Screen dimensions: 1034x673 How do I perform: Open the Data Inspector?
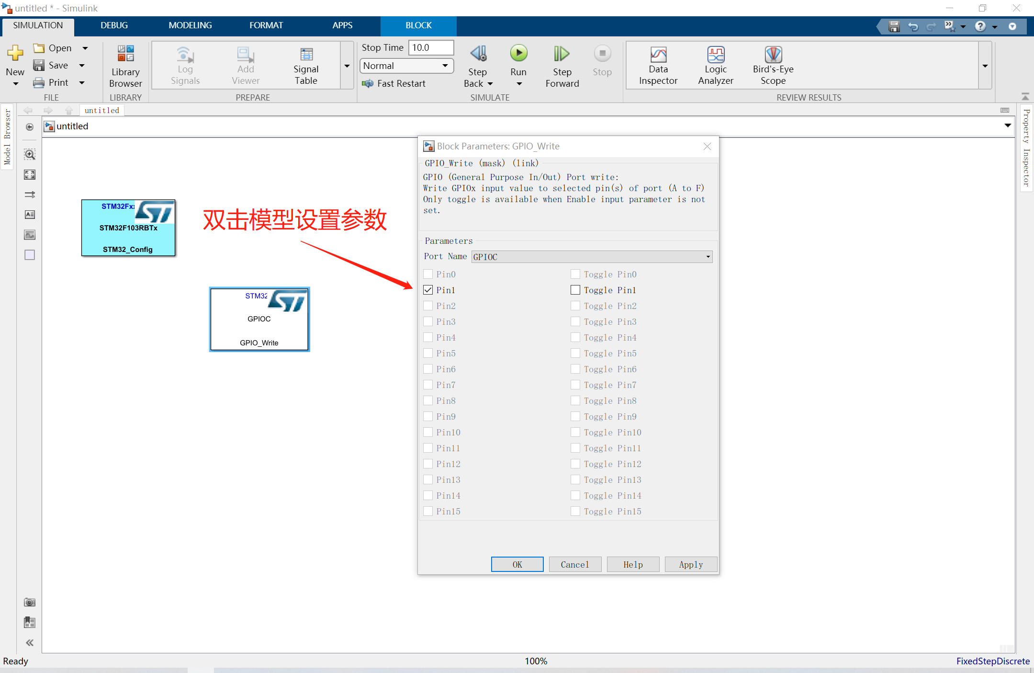tap(658, 66)
